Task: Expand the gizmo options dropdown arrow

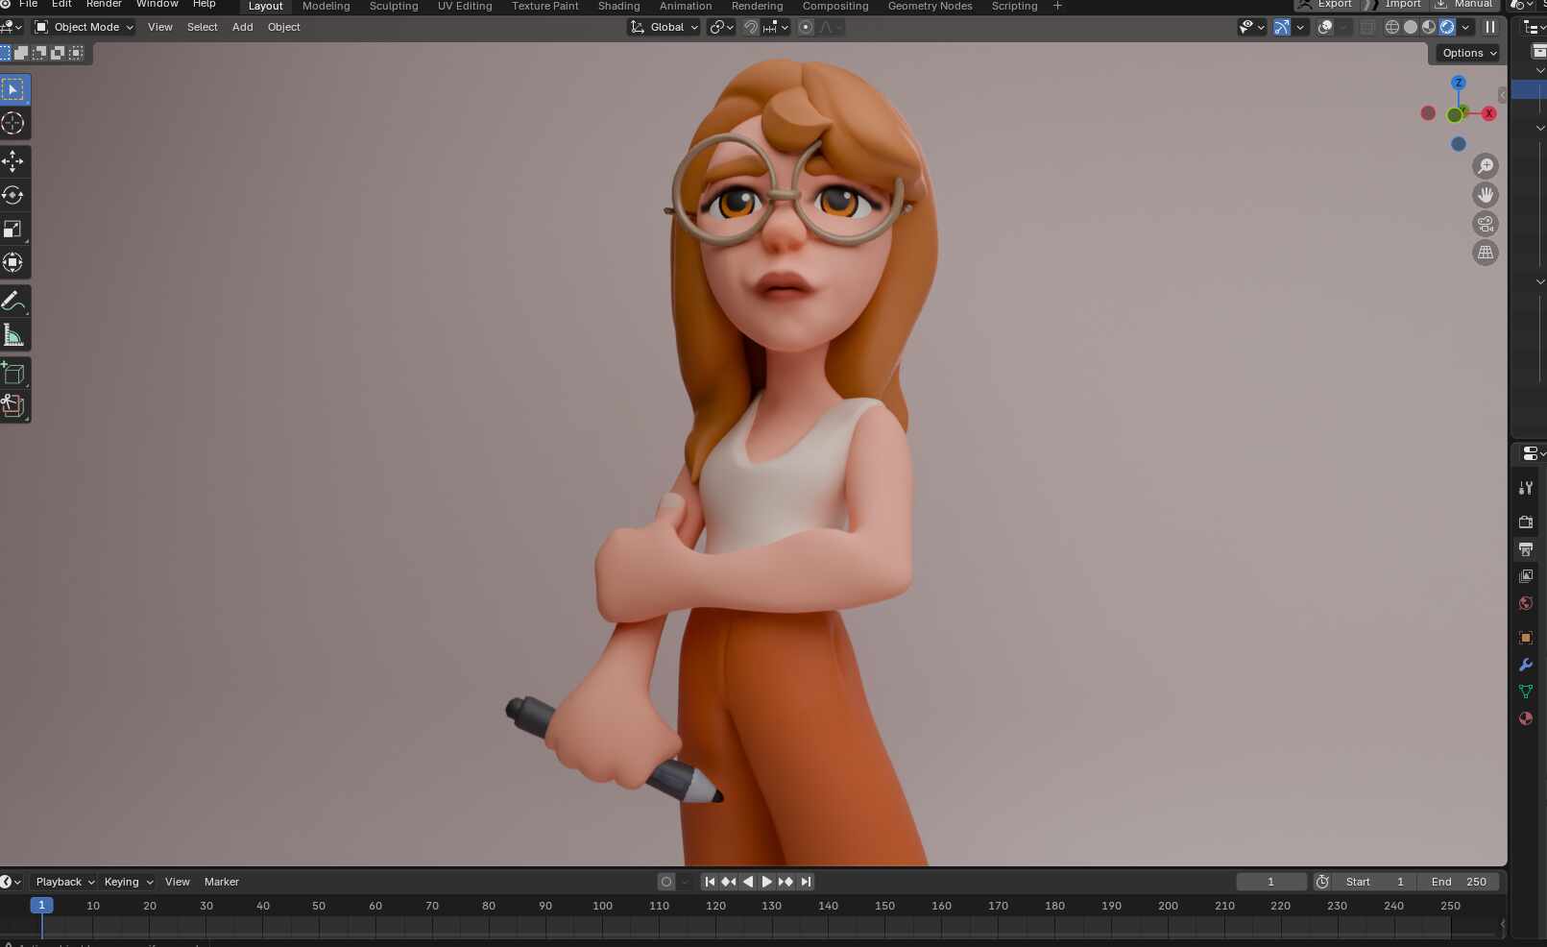Action: [1300, 27]
